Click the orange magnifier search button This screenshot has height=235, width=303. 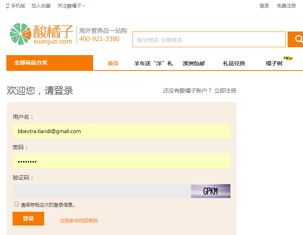tap(295, 39)
